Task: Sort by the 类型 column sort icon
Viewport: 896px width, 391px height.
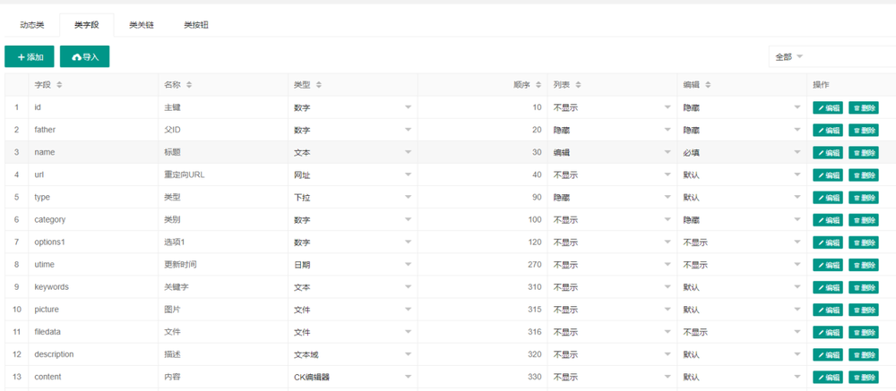Action: coord(318,85)
